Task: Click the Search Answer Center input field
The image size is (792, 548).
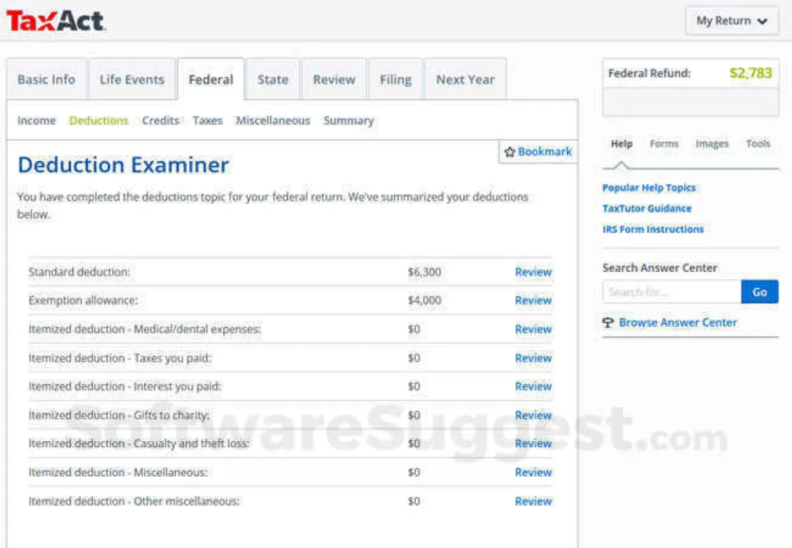Action: [672, 291]
